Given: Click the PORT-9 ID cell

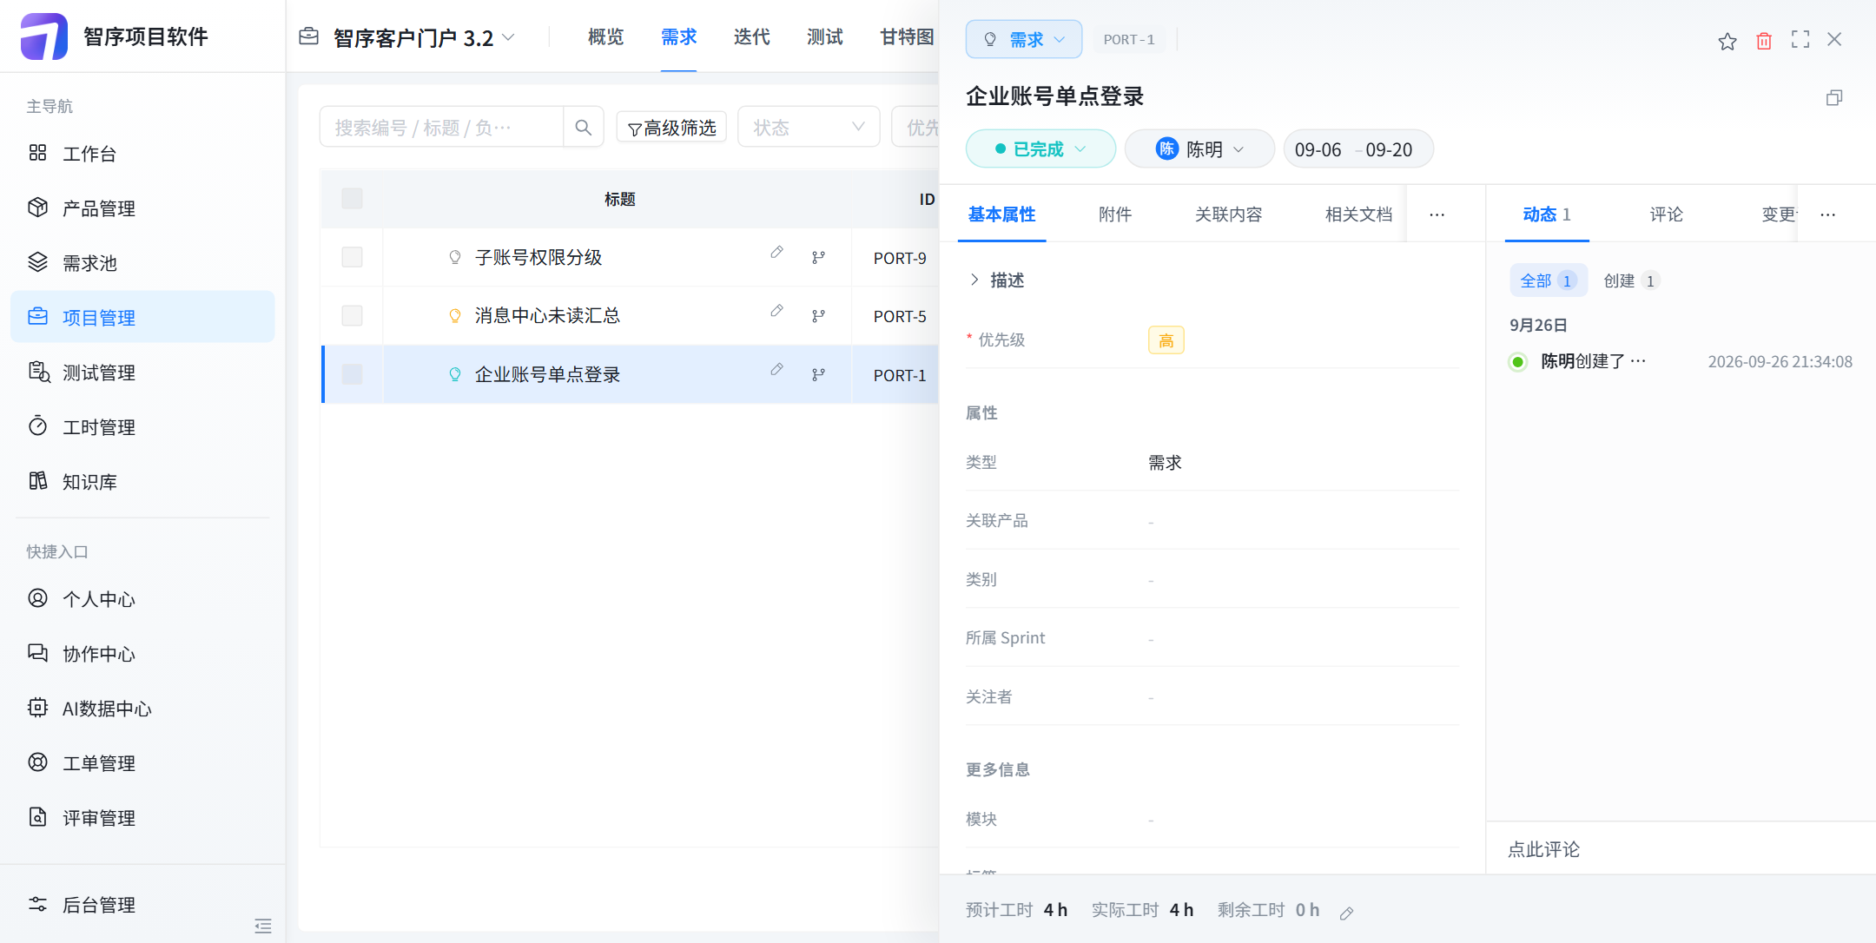Looking at the screenshot, I should coord(900,258).
